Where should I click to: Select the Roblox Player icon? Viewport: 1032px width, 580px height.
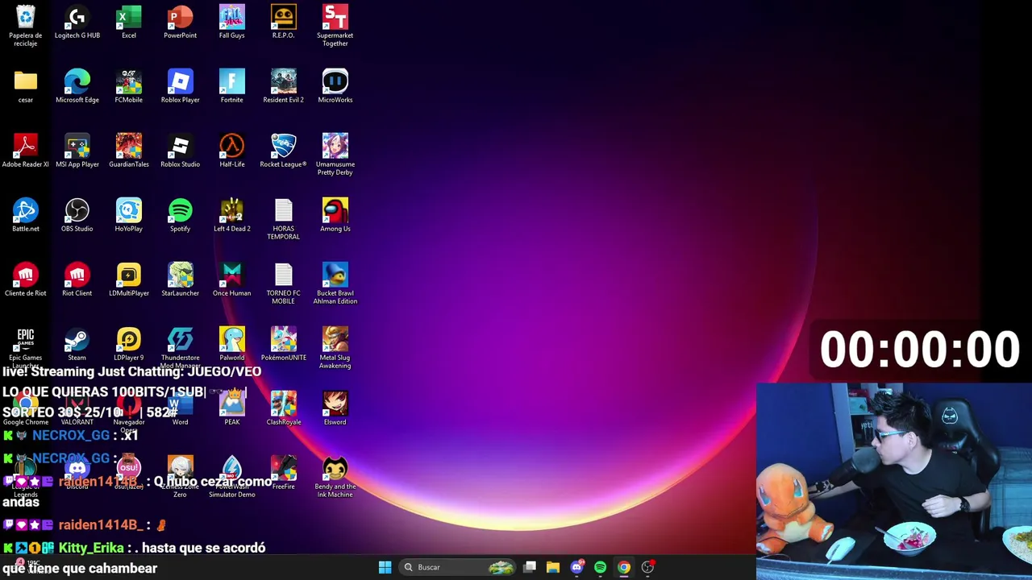tap(181, 87)
